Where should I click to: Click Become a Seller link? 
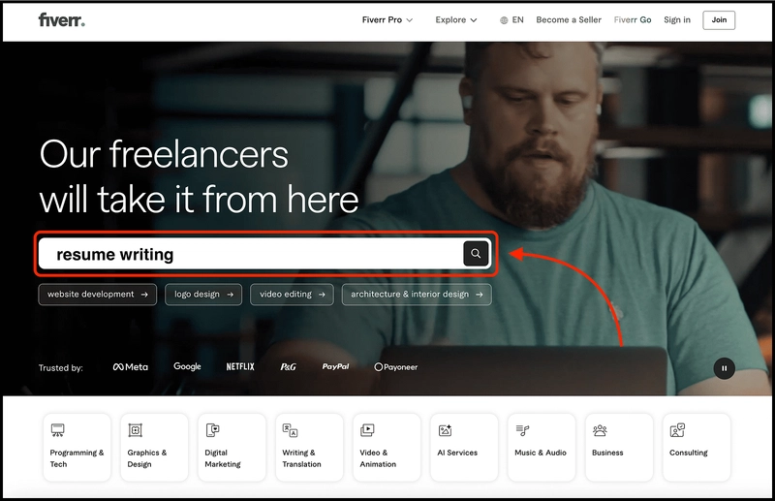click(x=569, y=19)
